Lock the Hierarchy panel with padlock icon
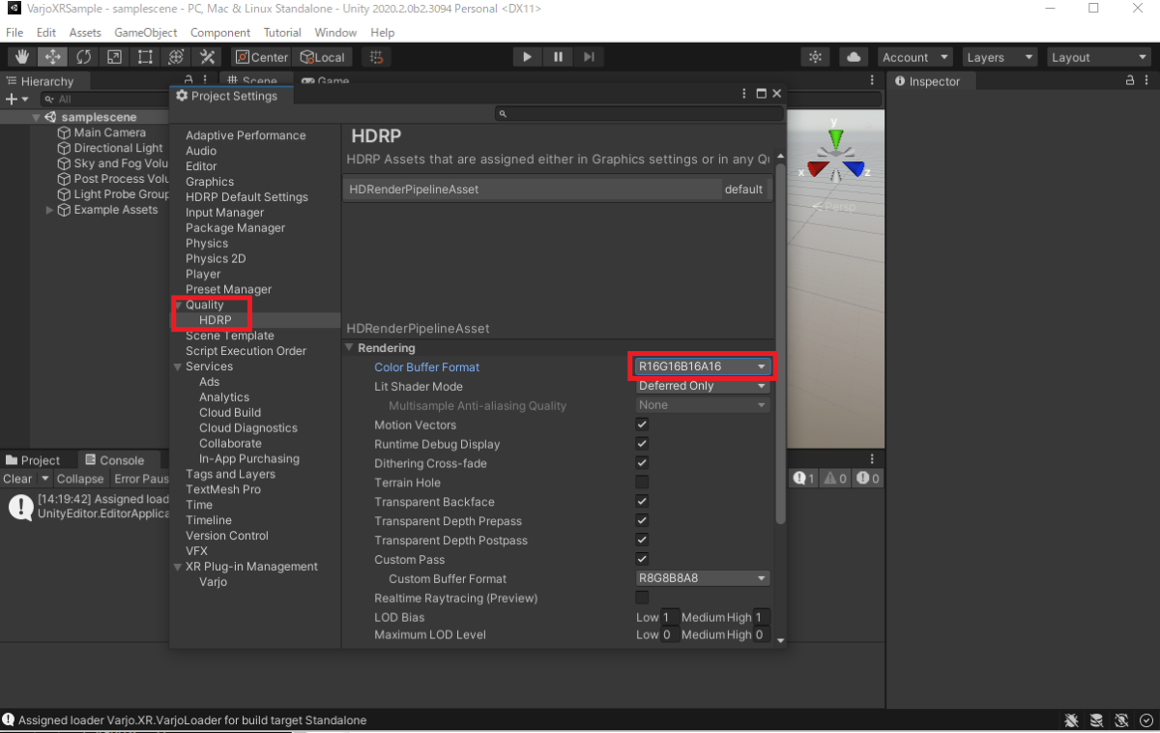This screenshot has height=733, width=1160. pyautogui.click(x=188, y=81)
